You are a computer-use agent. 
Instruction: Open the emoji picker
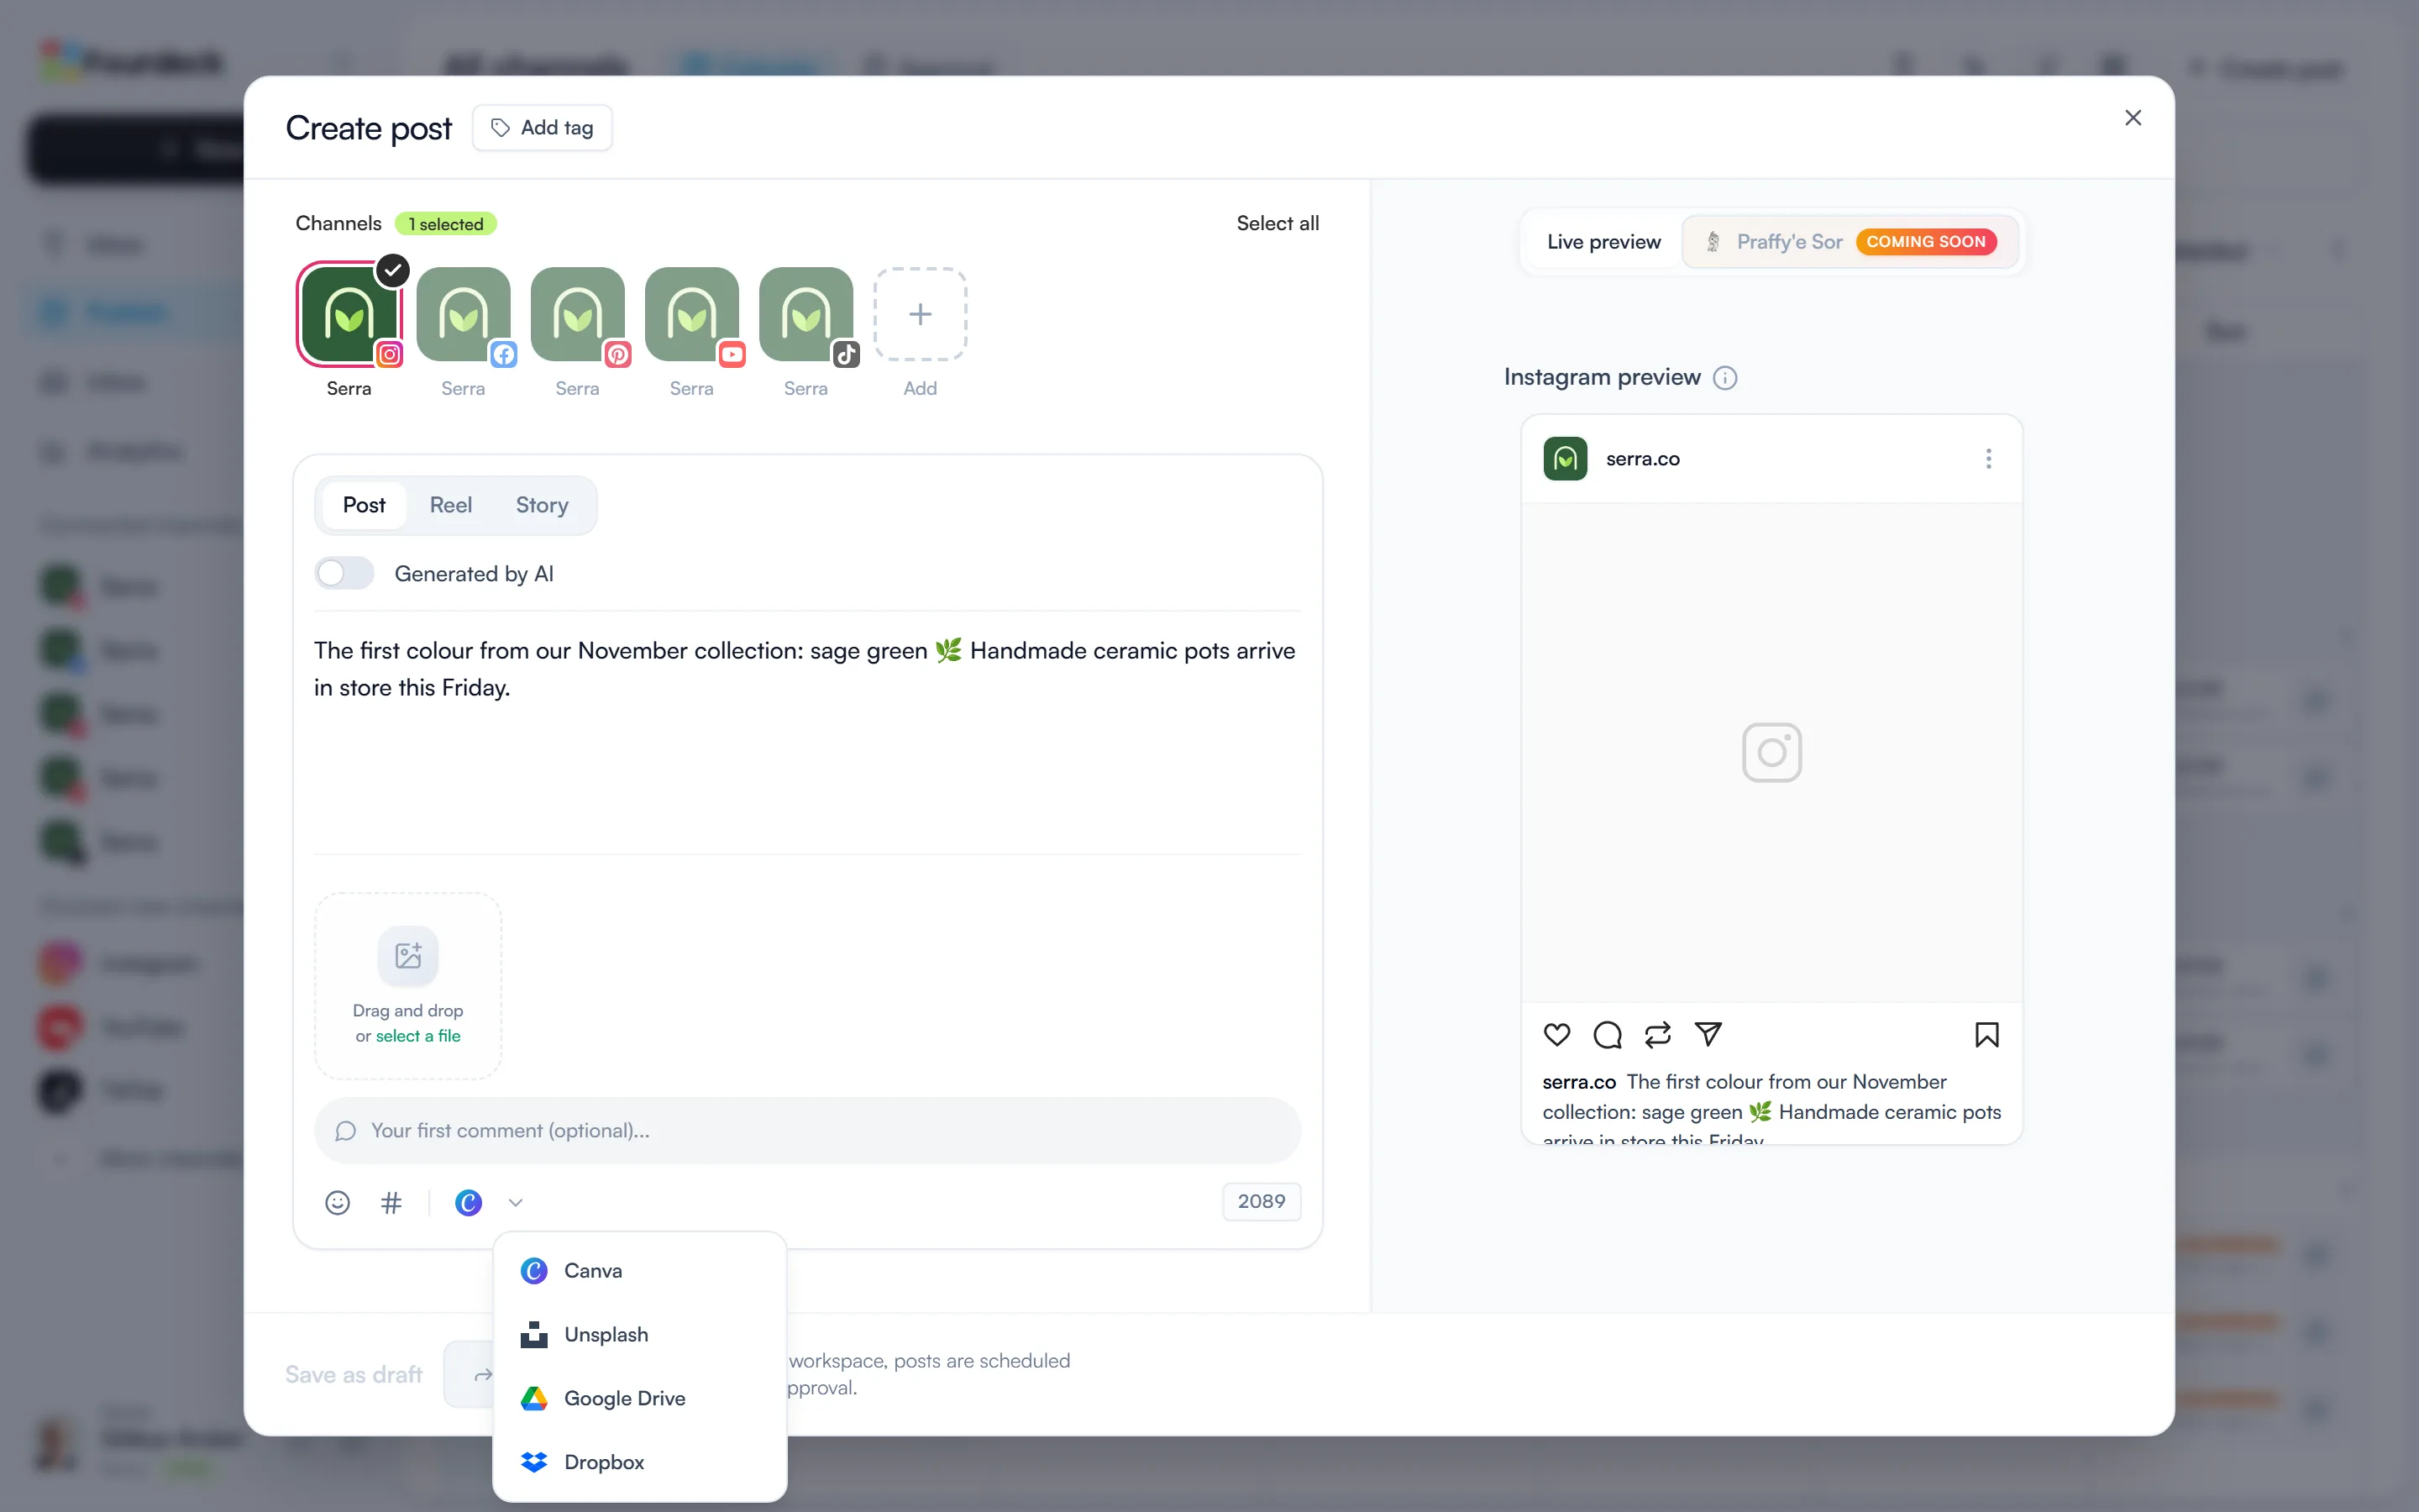click(x=338, y=1202)
